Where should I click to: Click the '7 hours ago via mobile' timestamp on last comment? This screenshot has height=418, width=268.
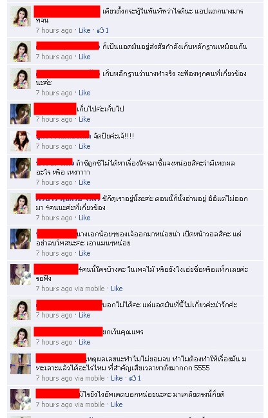coord(70,404)
